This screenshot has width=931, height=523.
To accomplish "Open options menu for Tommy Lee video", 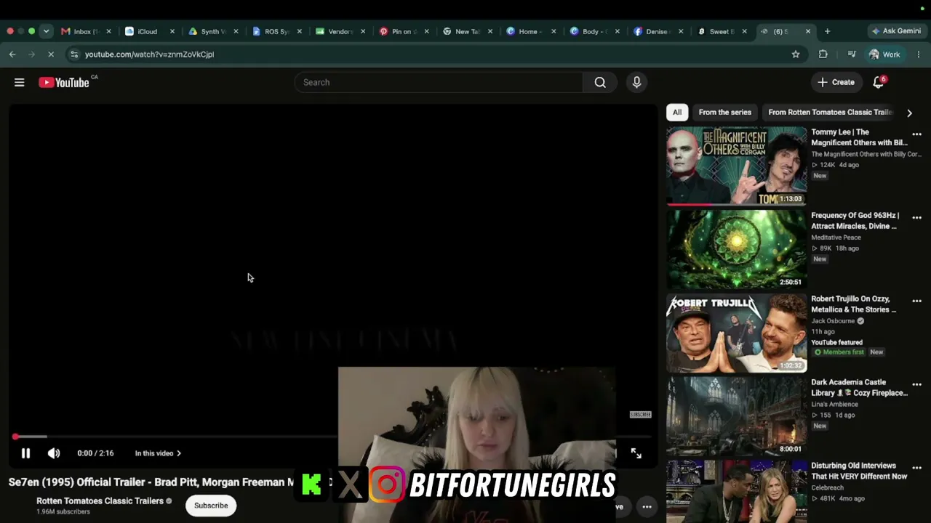I will (x=916, y=134).
